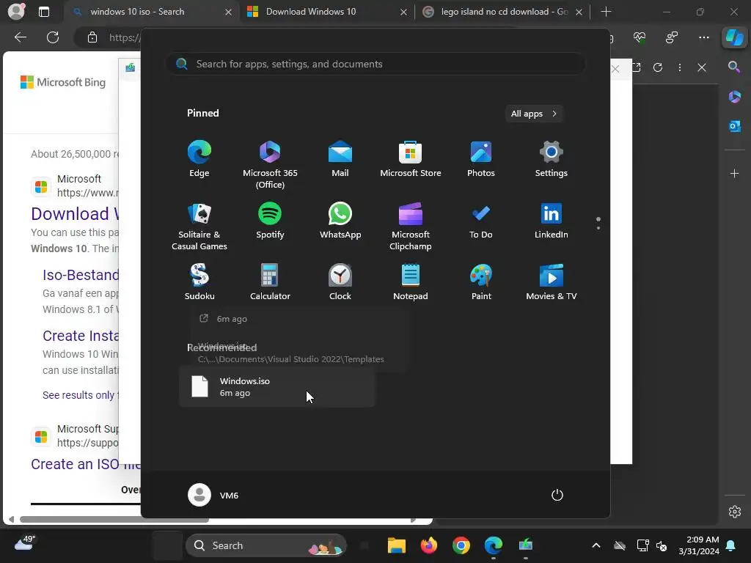Go to next pinned apps page dot
This screenshot has height=563, width=751.
[598, 228]
